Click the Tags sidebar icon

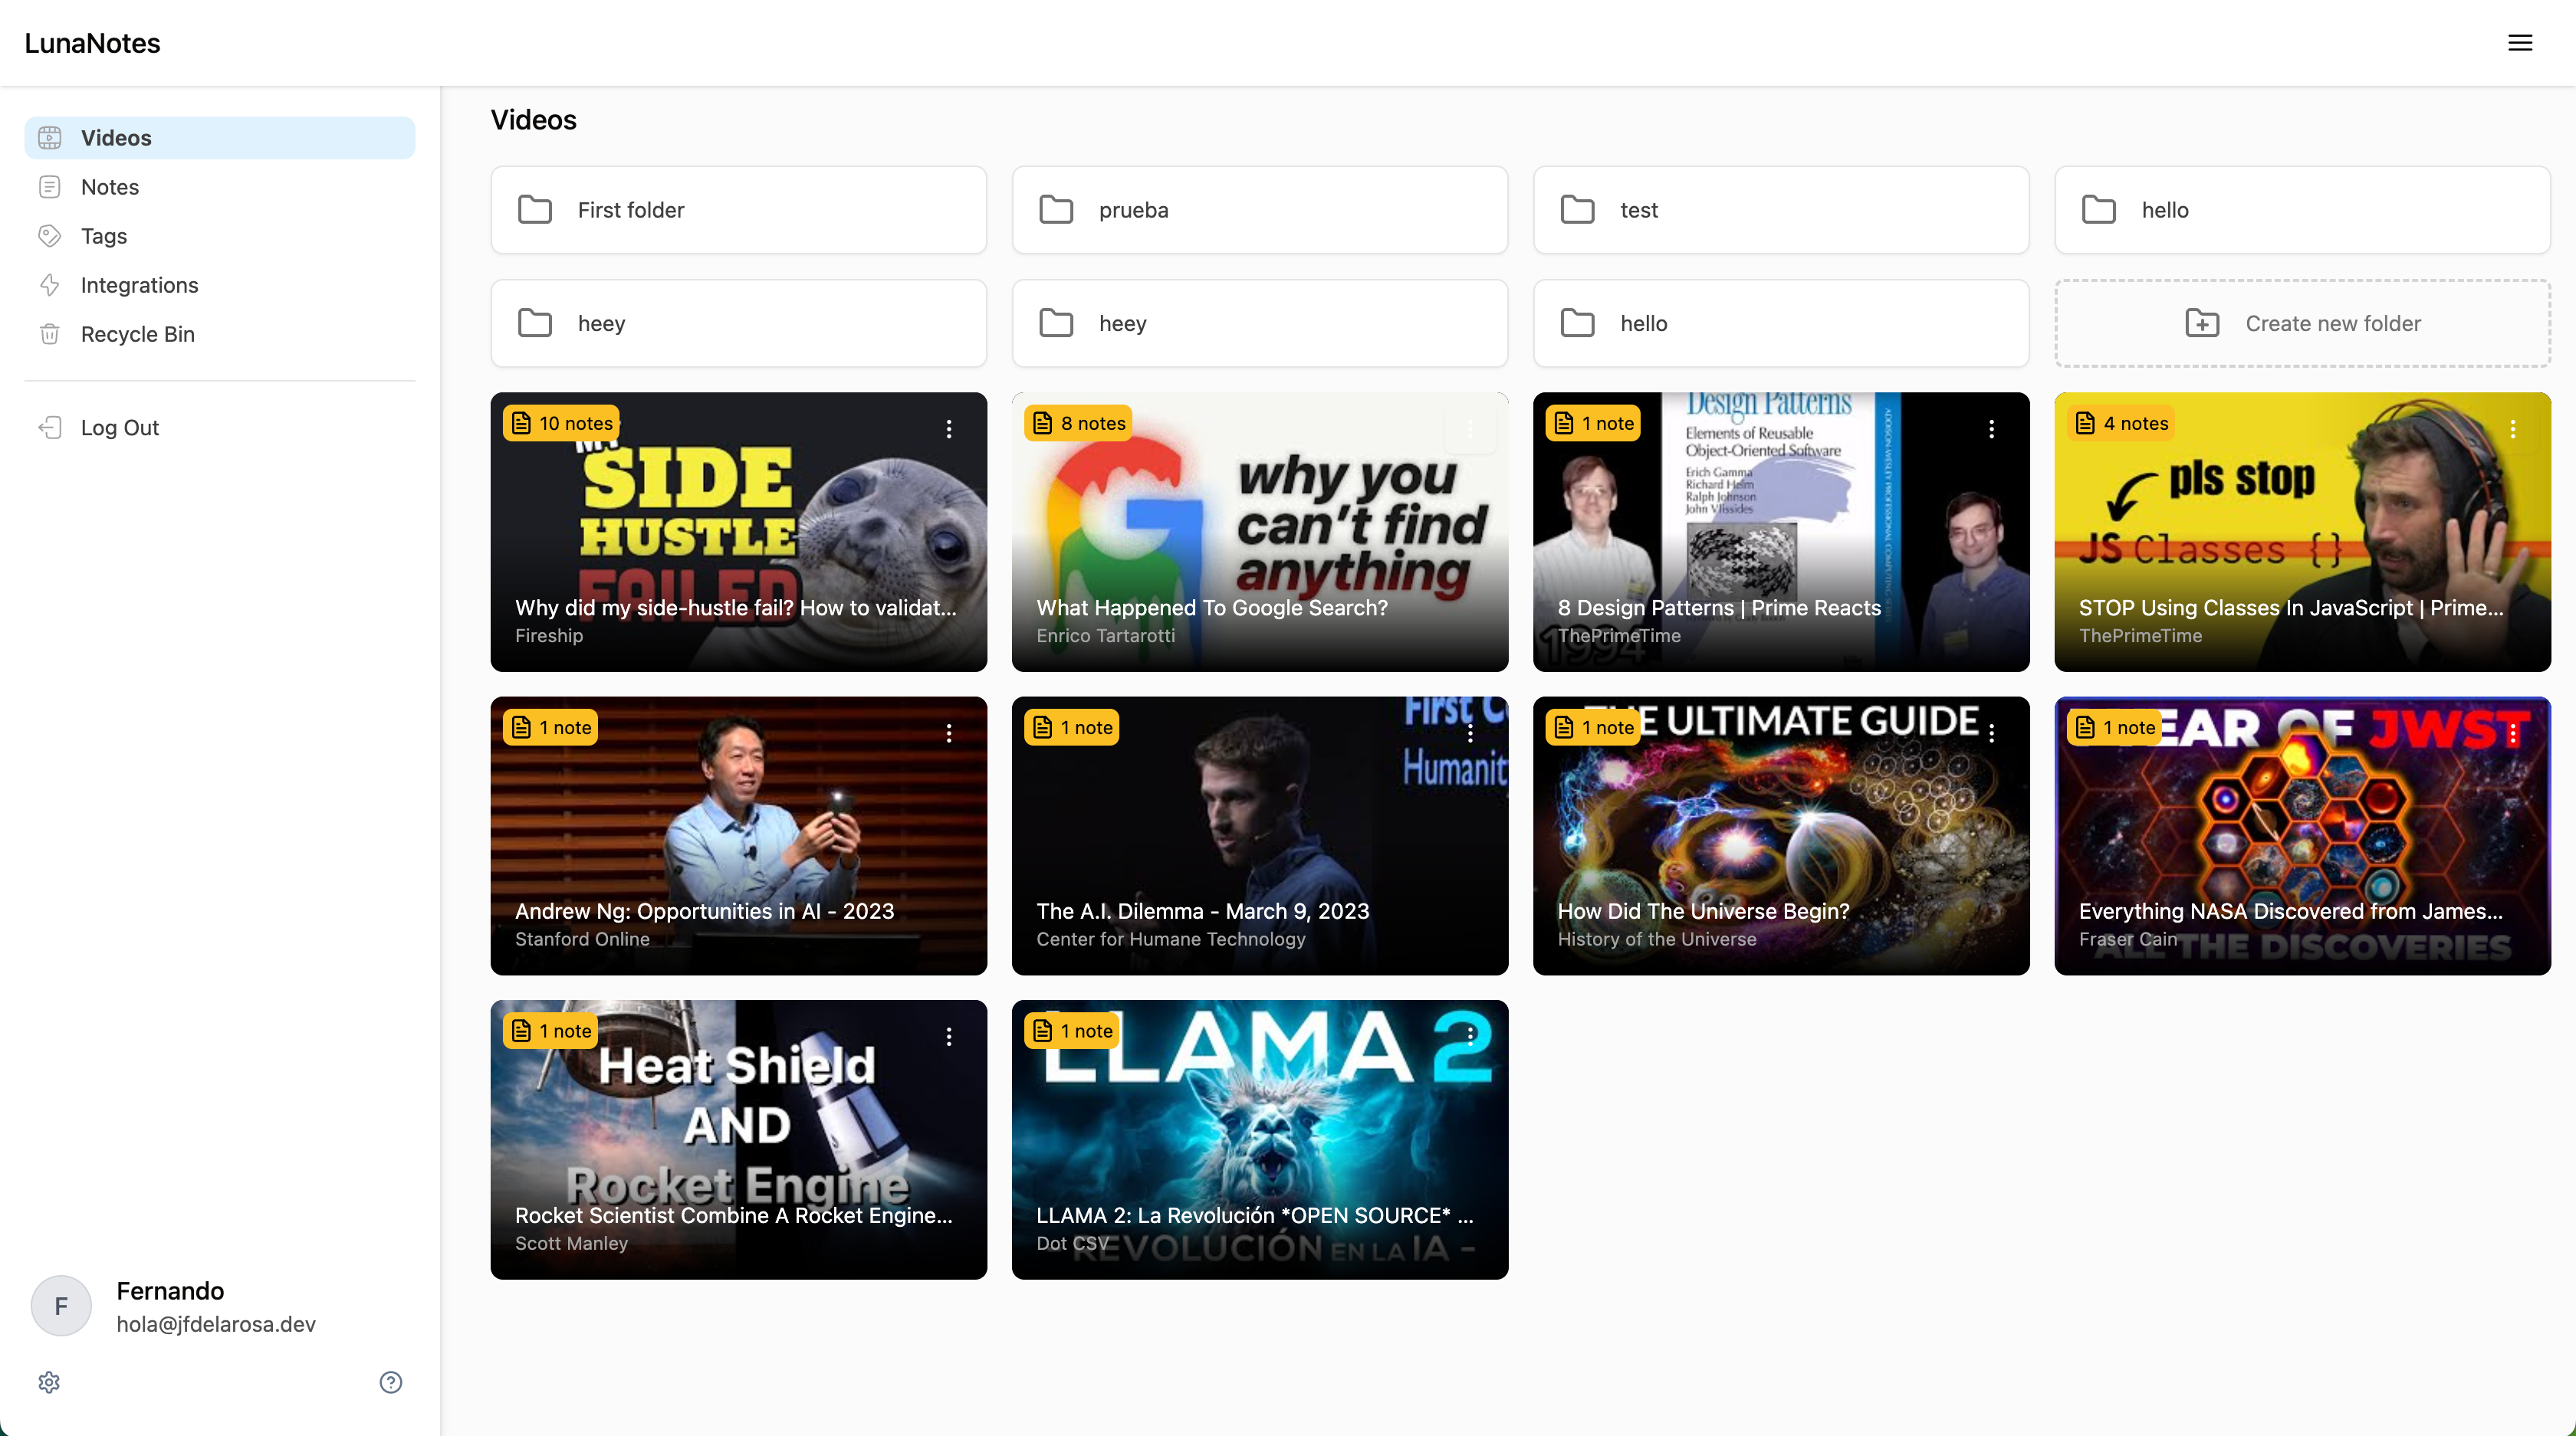[50, 236]
